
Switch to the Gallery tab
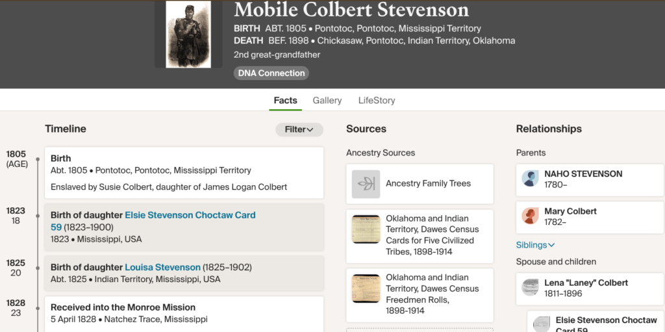coord(327,101)
